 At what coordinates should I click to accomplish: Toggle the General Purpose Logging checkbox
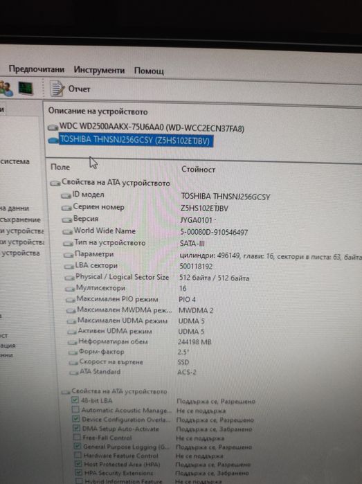pos(78,446)
